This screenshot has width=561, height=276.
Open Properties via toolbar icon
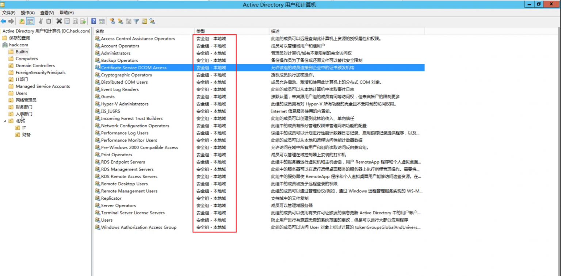click(67, 21)
